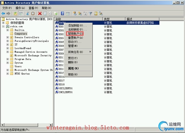This screenshot has width=185, height=133.
Task: Select Microsoft Exchange Security Groups tree item
Action: [33, 56]
